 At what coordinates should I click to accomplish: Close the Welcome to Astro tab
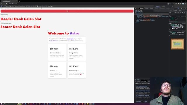point(17,1)
